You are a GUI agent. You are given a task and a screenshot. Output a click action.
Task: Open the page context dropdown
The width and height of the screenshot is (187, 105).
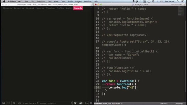tap(56, 103)
